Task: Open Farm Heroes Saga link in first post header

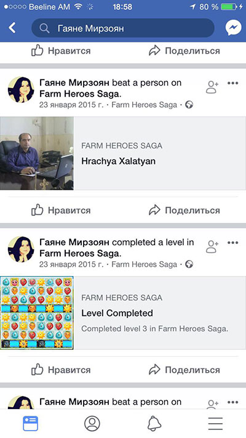Action: click(x=81, y=94)
